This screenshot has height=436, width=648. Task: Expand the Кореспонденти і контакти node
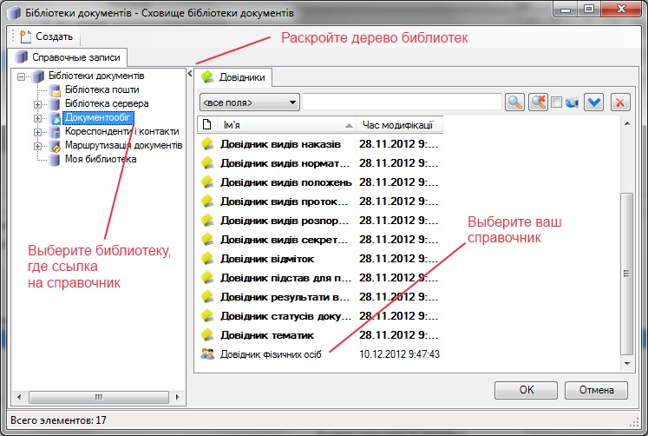[x=37, y=132]
